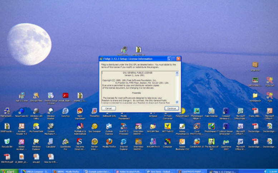Screen dimensions: 278x173
Task: Select the sms.ppt file icon
Action: 36,158
